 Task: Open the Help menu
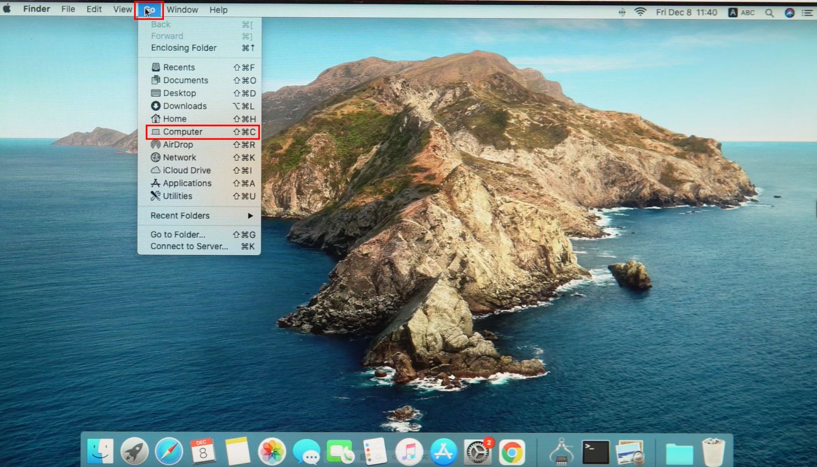(x=219, y=10)
